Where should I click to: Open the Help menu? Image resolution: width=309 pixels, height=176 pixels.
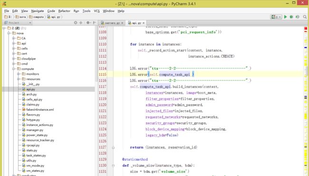click(121, 11)
